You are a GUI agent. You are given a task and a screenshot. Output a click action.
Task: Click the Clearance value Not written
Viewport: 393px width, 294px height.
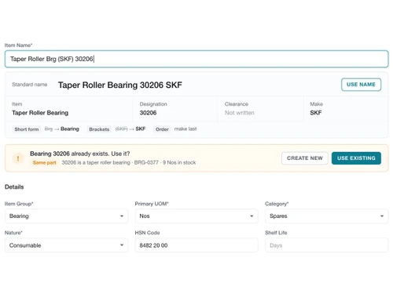coord(240,113)
